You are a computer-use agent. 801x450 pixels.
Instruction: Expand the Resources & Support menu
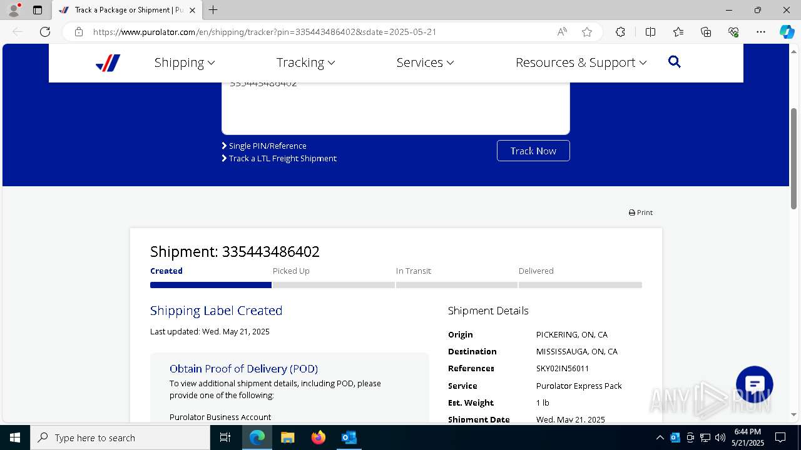pos(581,62)
